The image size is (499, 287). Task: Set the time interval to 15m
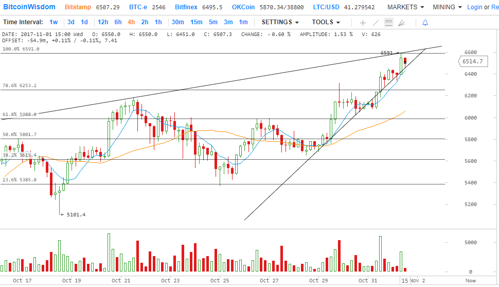point(196,22)
